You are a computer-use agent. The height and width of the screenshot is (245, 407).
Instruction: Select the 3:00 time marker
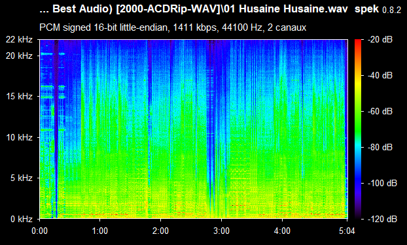pyautogui.click(x=221, y=231)
